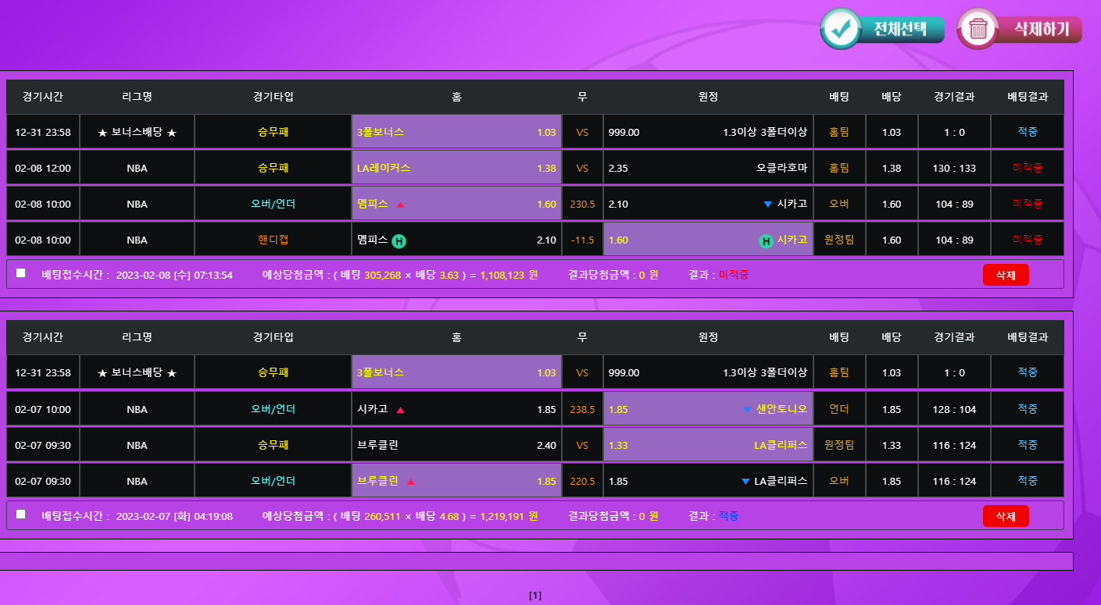Click the checkmark icon on 전체선택
The width and height of the screenshot is (1101, 605).
coord(841,29)
